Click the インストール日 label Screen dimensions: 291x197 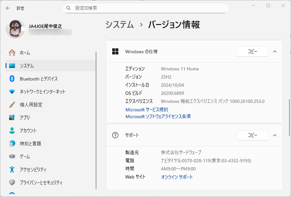click(137, 85)
